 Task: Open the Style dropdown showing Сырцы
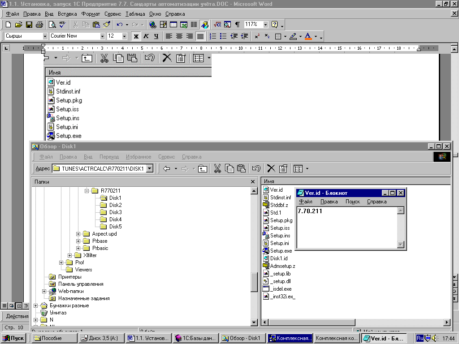point(45,36)
